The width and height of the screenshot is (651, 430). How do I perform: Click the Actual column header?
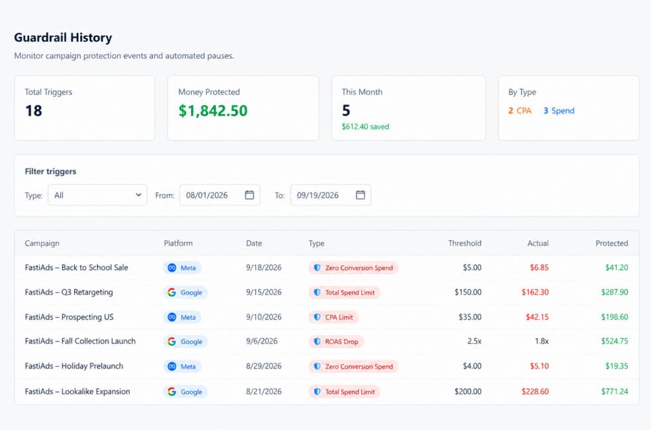click(538, 244)
